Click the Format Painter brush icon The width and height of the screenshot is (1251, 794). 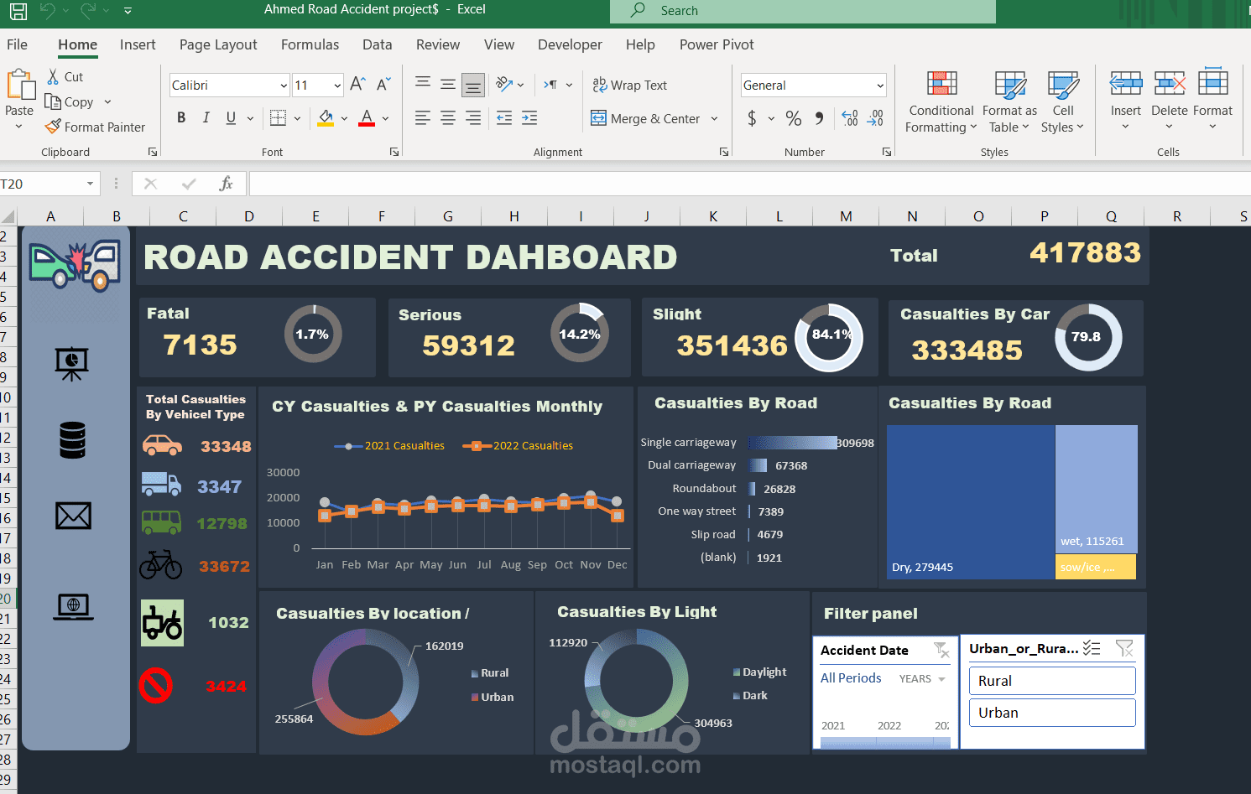tap(53, 127)
